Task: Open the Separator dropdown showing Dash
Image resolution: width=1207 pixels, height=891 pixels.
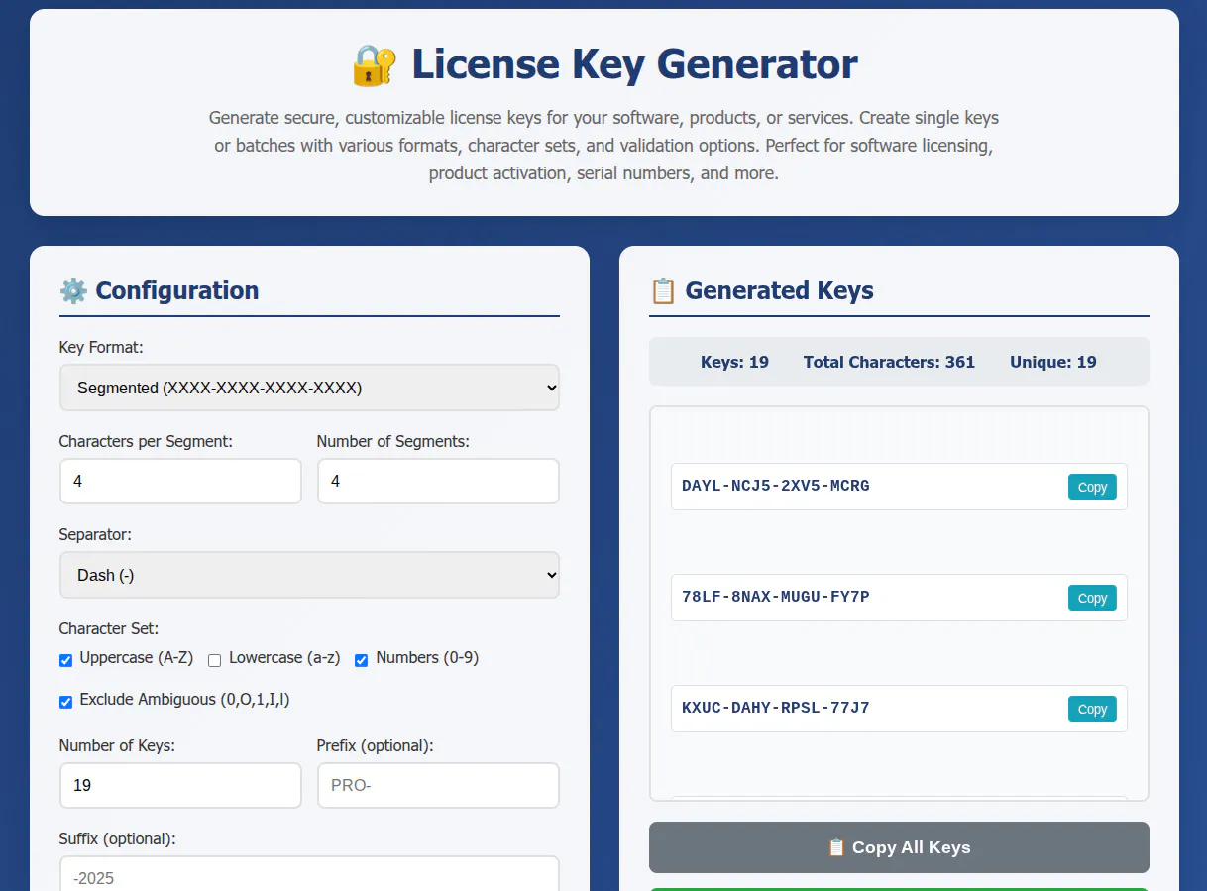Action: 309,575
